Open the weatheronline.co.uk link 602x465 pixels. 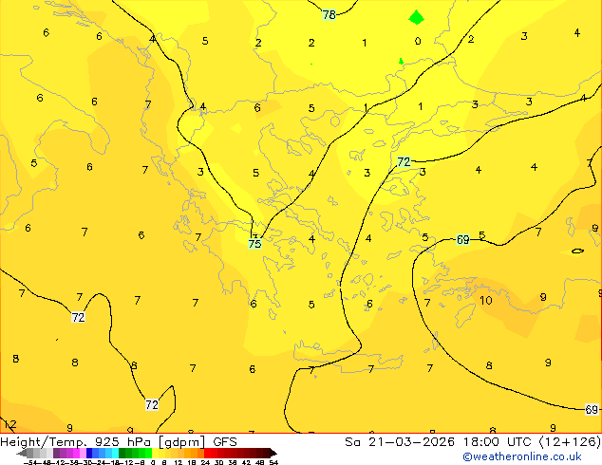pos(522,456)
